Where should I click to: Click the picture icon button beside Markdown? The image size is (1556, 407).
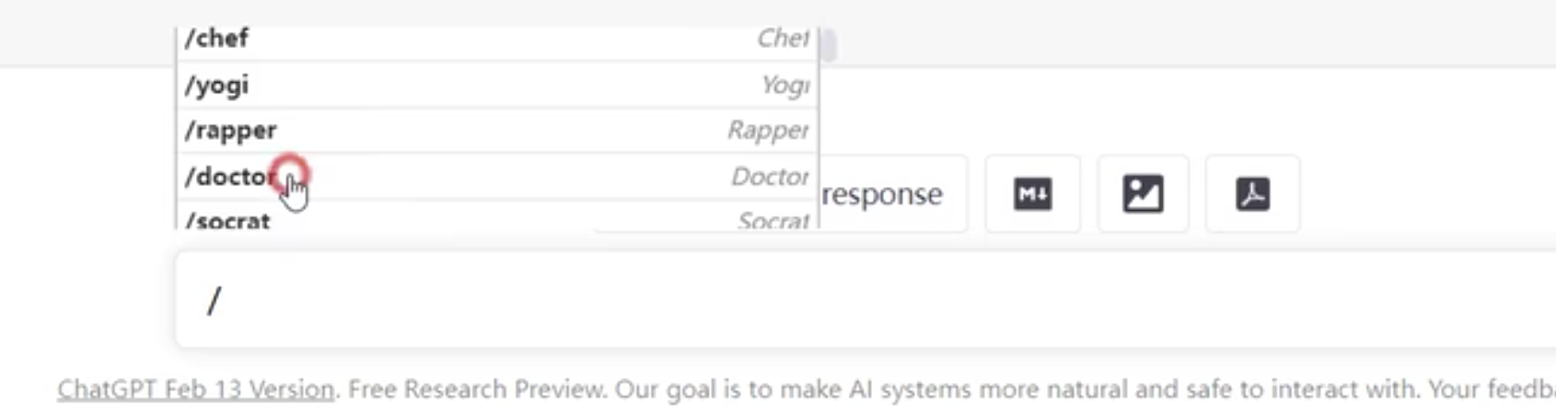(1143, 193)
